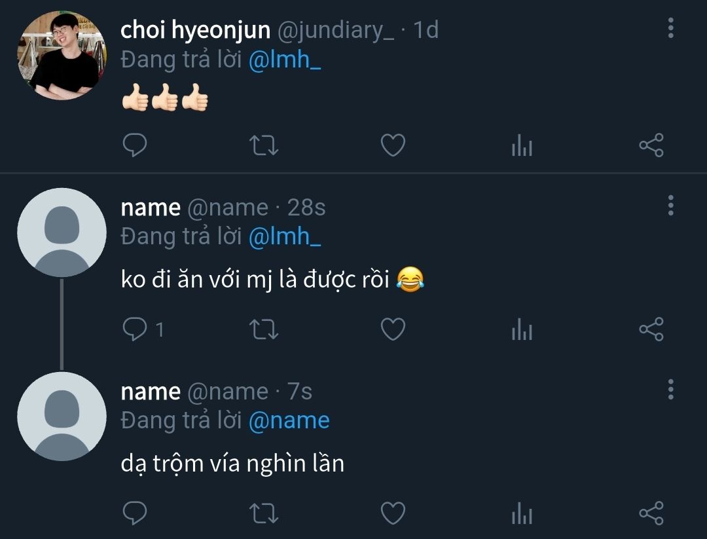Image resolution: width=707 pixels, height=539 pixels.
Task: Like the 'dạ trộm vía nghìn lần' tweet
Action: [x=393, y=513]
